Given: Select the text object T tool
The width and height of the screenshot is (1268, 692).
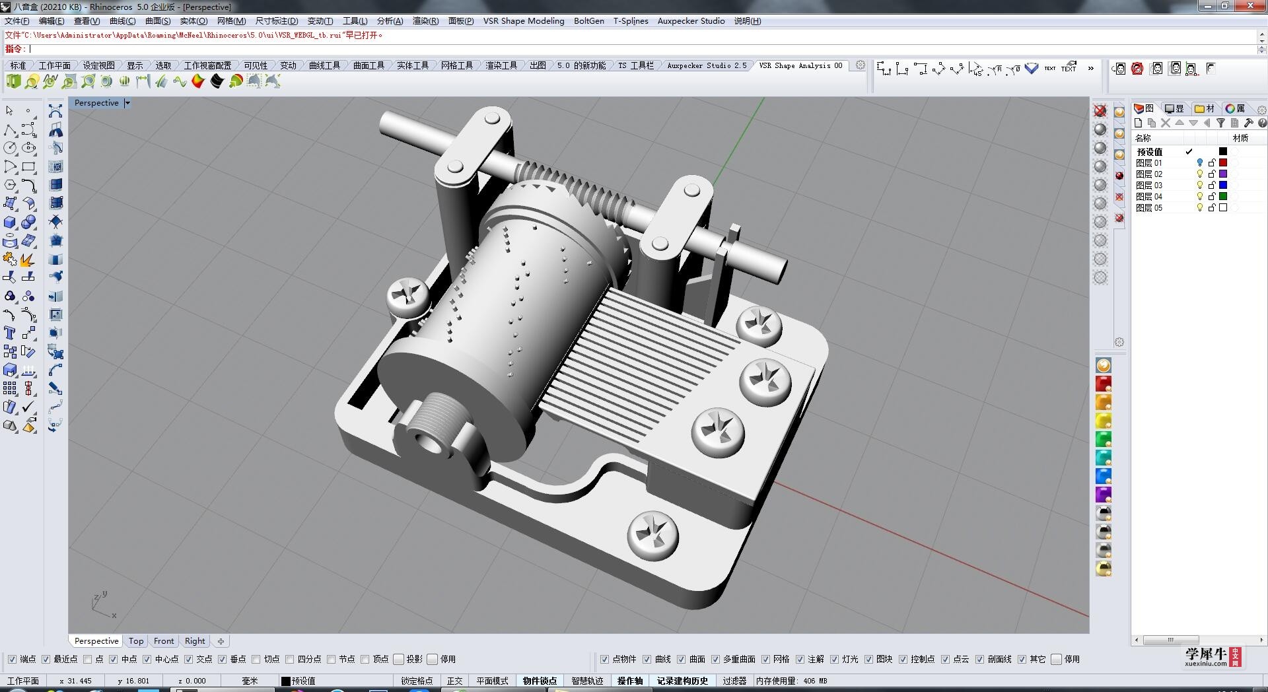Looking at the screenshot, I should (x=9, y=333).
